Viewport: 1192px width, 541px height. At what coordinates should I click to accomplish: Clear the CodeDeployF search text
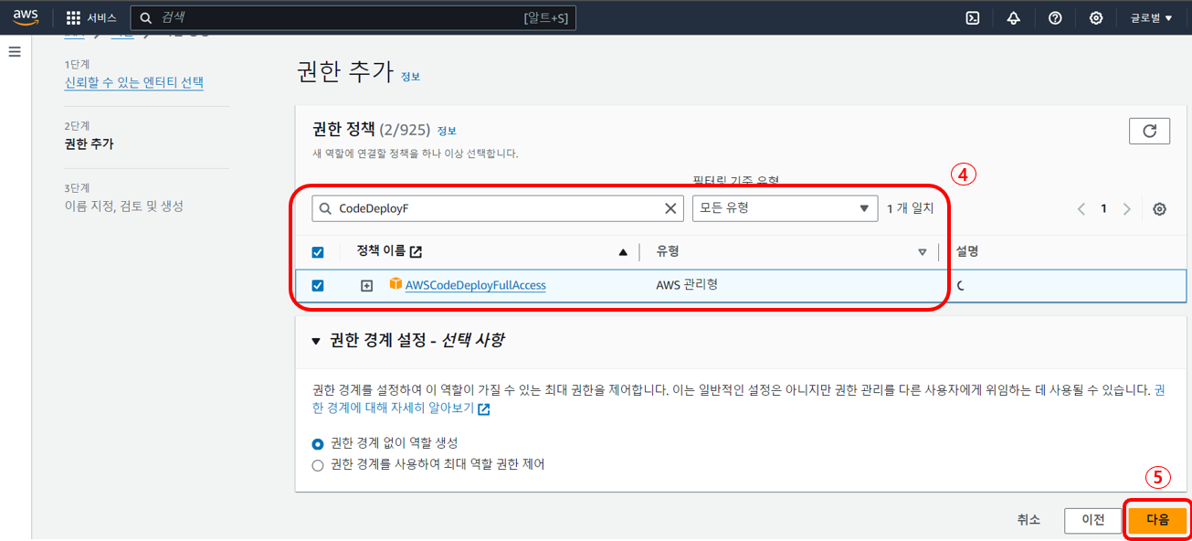pyautogui.click(x=671, y=208)
